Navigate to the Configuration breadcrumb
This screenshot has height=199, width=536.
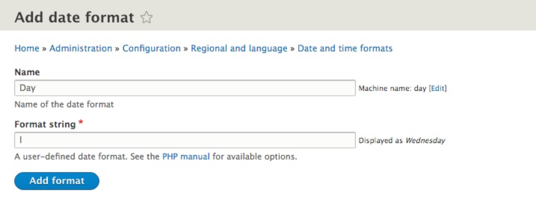pyautogui.click(x=152, y=49)
